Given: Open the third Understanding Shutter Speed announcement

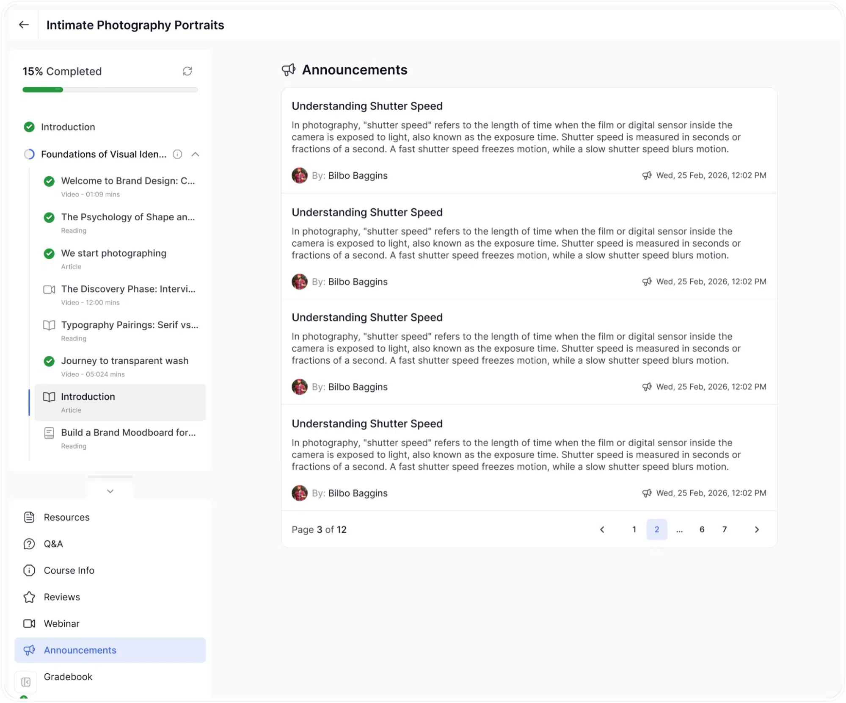Looking at the screenshot, I should click(367, 318).
